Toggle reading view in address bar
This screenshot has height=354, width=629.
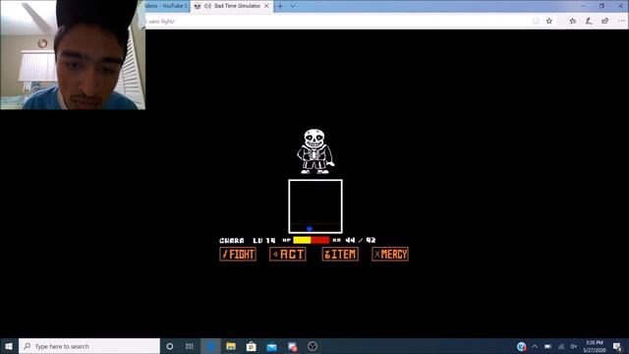[536, 22]
